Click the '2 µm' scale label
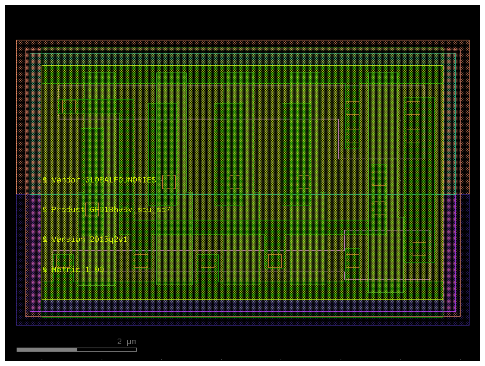485x366 pixels. coord(127,342)
